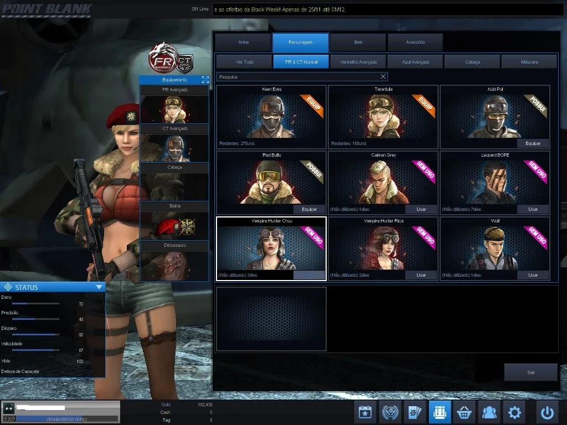Click the Black Week news ticker
567x425 pixels.
coord(388,9)
